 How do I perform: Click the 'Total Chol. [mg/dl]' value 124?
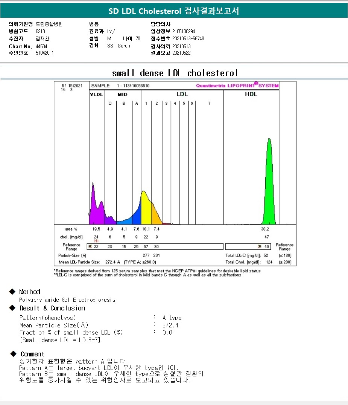(269, 262)
